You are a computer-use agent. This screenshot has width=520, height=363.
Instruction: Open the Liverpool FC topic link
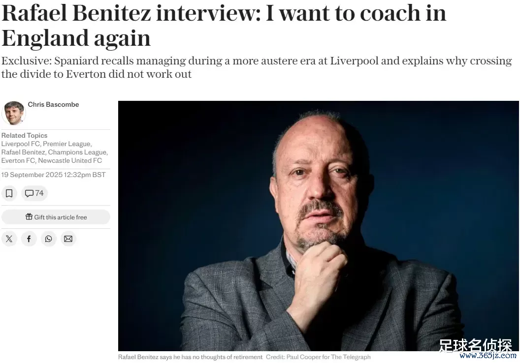(21, 144)
